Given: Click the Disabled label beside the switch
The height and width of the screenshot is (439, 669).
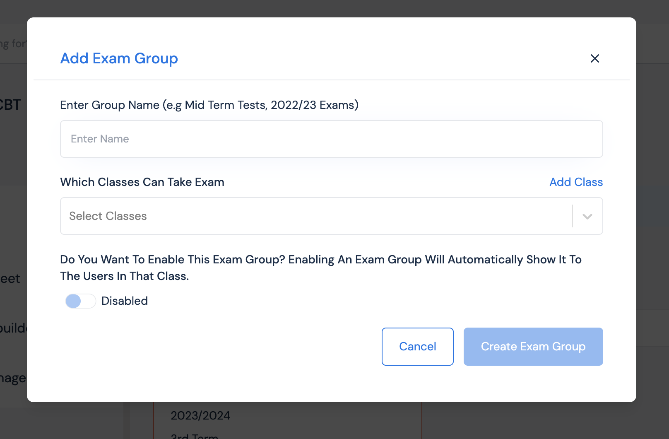Looking at the screenshot, I should [125, 301].
